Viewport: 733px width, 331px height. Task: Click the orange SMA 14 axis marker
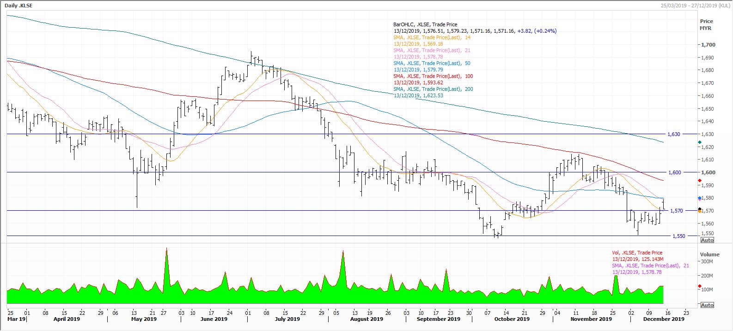pyautogui.click(x=699, y=211)
